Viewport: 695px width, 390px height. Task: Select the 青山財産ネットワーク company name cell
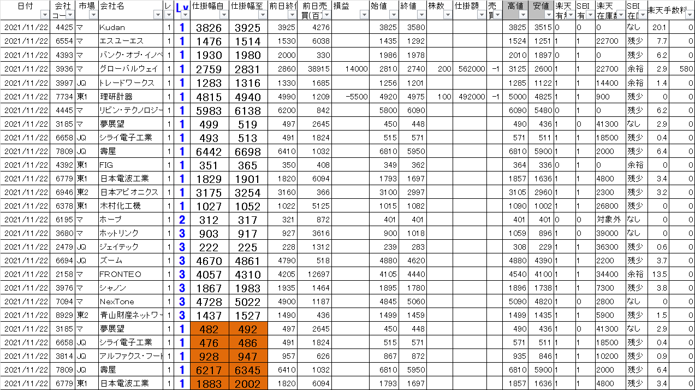point(131,315)
